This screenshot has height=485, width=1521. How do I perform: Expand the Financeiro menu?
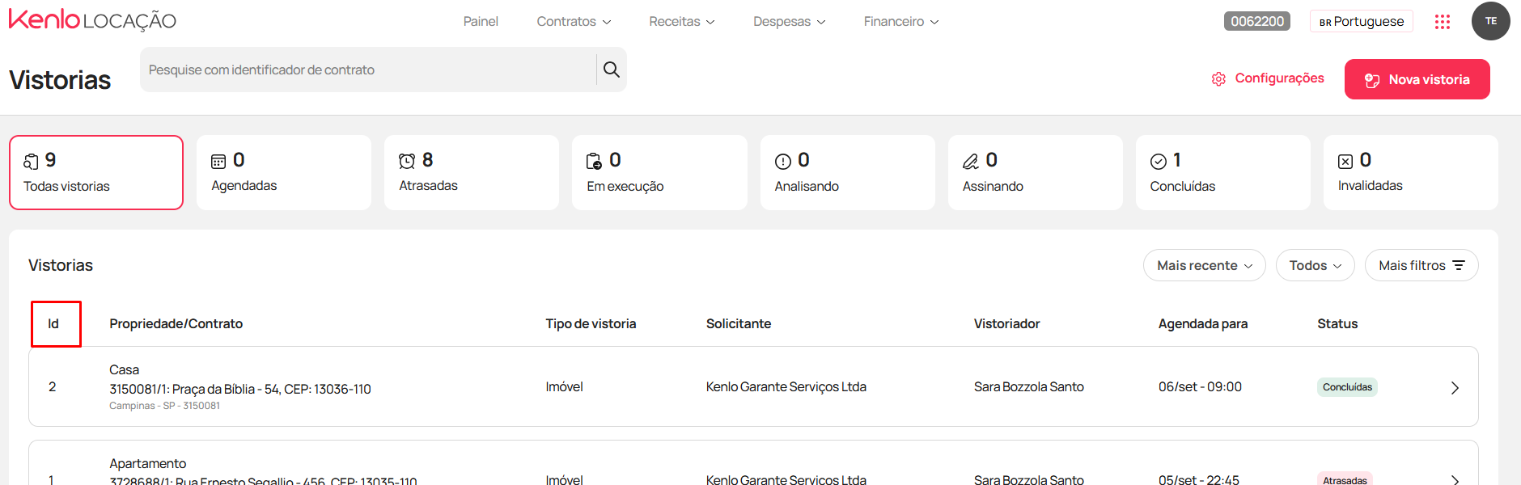(x=901, y=21)
